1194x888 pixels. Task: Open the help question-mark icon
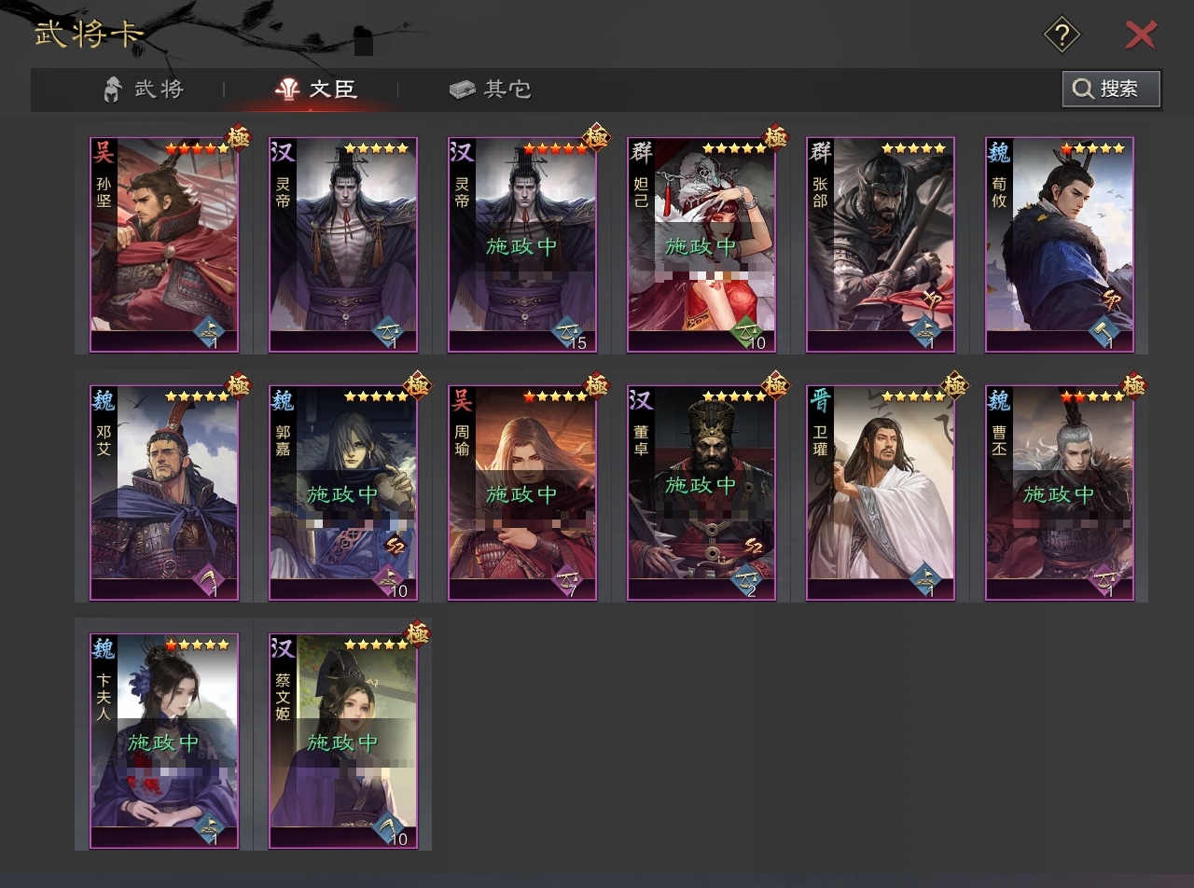pyautogui.click(x=1062, y=35)
